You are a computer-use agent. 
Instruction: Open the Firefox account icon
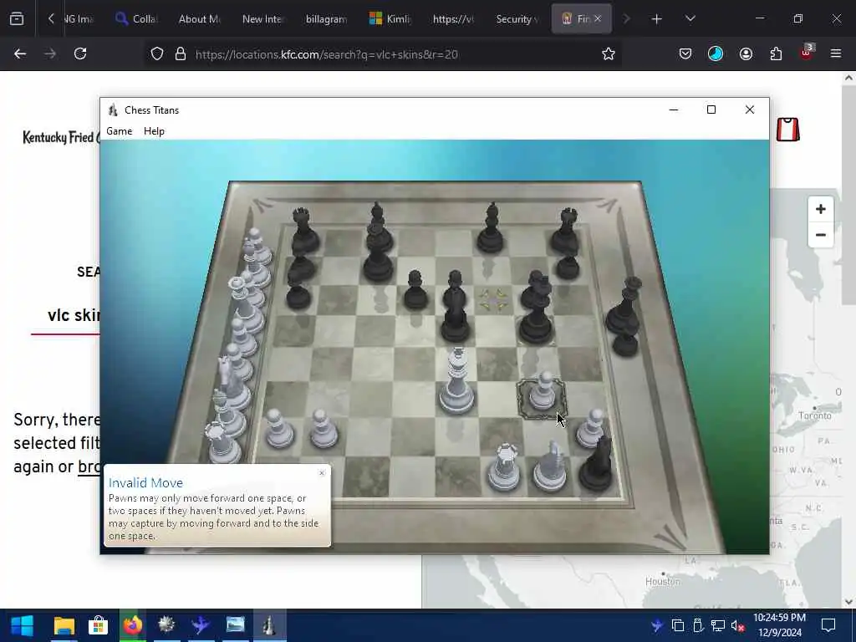[x=746, y=53]
